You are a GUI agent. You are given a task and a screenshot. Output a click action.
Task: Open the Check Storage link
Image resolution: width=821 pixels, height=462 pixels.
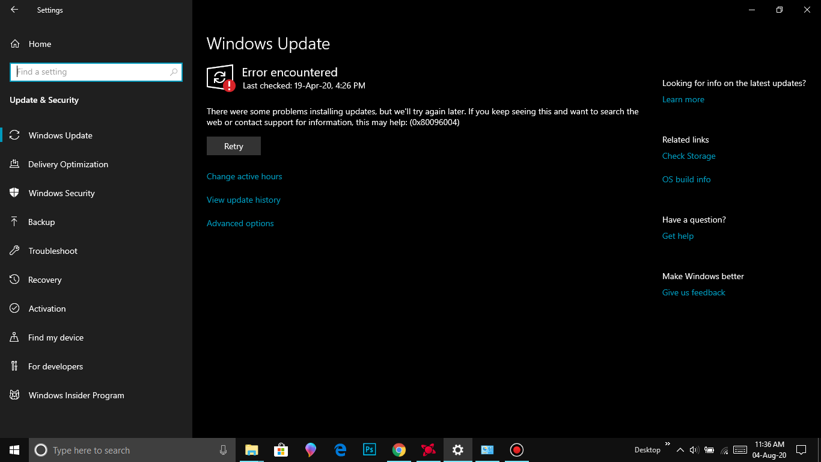click(689, 156)
